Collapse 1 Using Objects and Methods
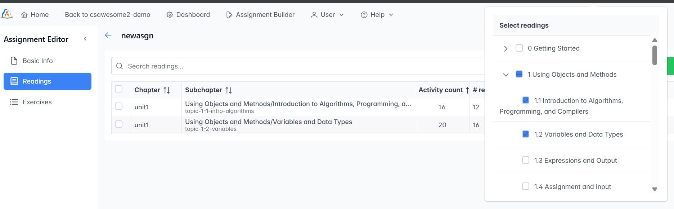 point(506,75)
